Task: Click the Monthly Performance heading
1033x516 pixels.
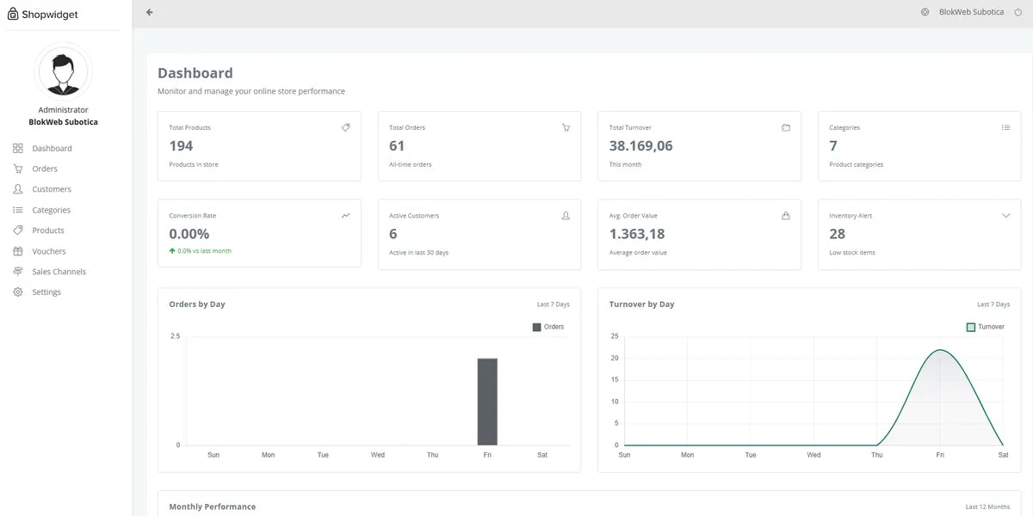Action: (x=213, y=507)
